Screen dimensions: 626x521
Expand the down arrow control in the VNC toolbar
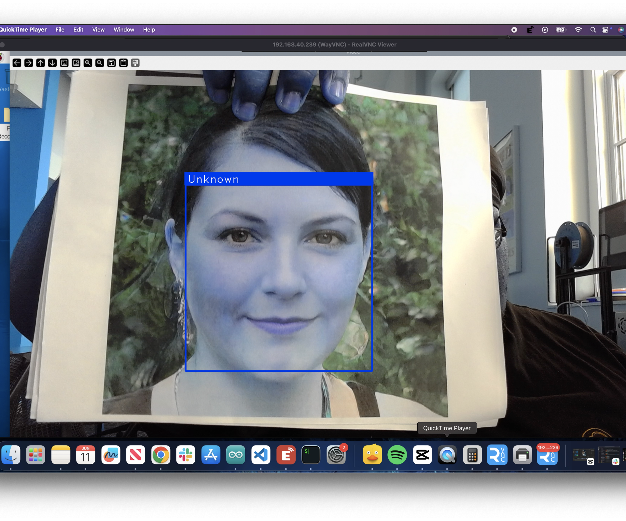point(52,63)
